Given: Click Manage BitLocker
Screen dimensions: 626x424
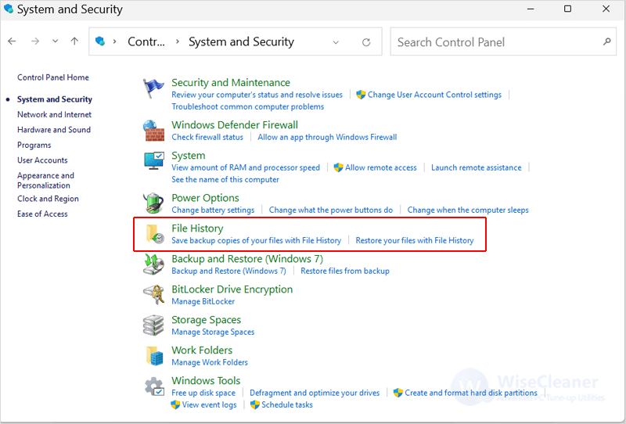Looking at the screenshot, I should click(x=203, y=301).
